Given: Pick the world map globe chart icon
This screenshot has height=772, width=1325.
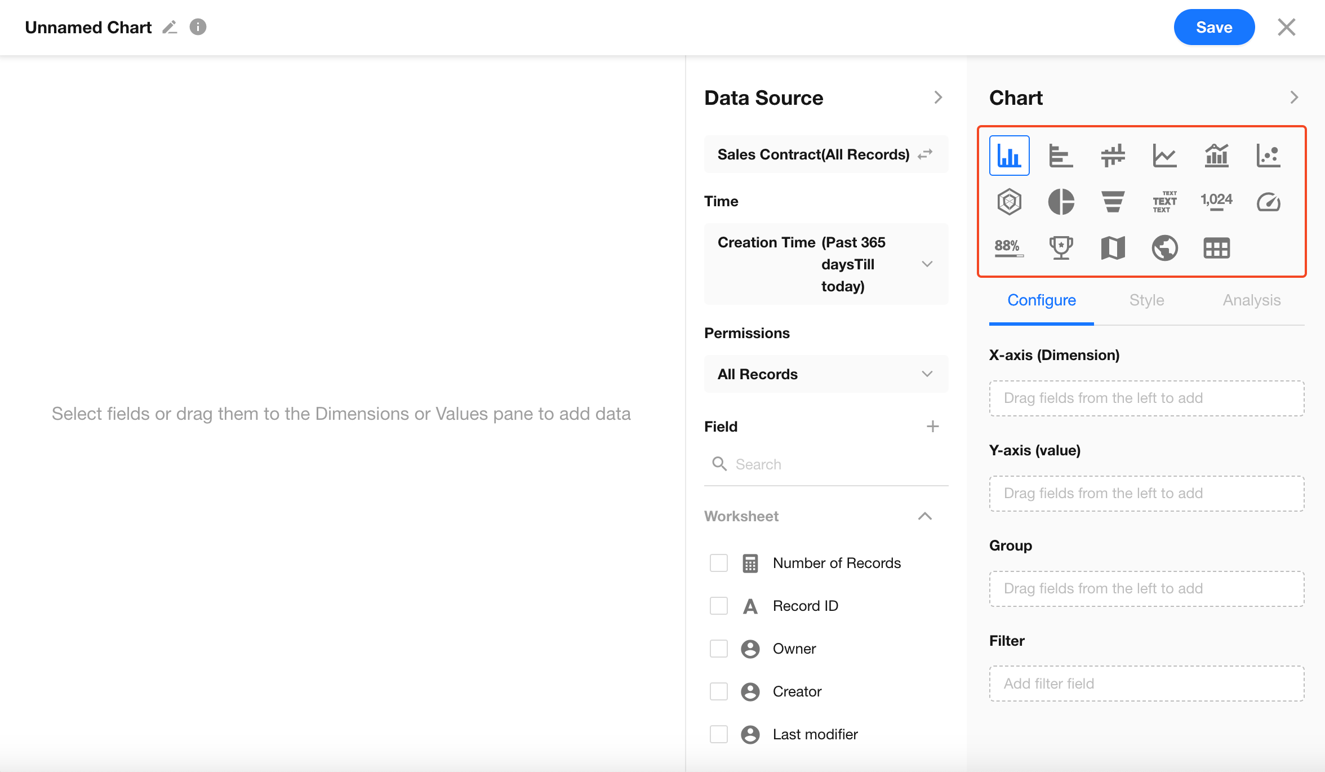Looking at the screenshot, I should 1164,248.
